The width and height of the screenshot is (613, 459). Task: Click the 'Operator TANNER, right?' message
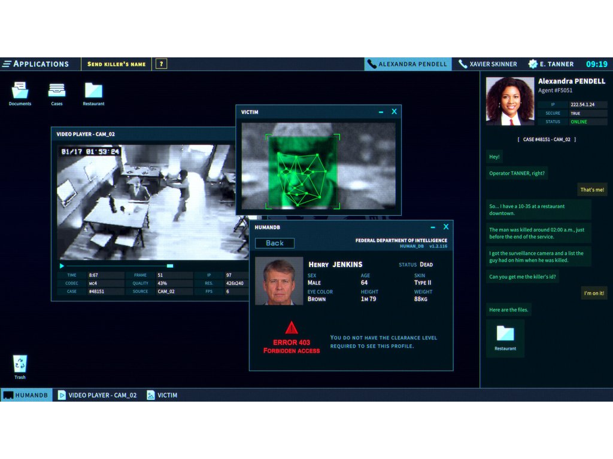click(x=517, y=173)
